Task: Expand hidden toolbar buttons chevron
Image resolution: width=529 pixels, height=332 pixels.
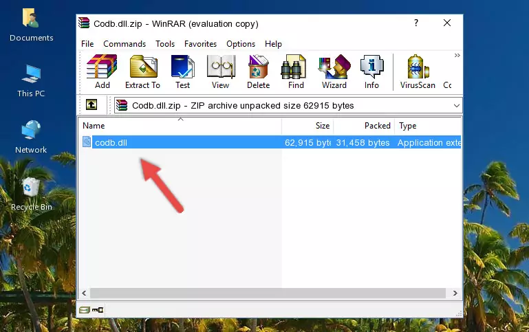Action: [x=457, y=56]
